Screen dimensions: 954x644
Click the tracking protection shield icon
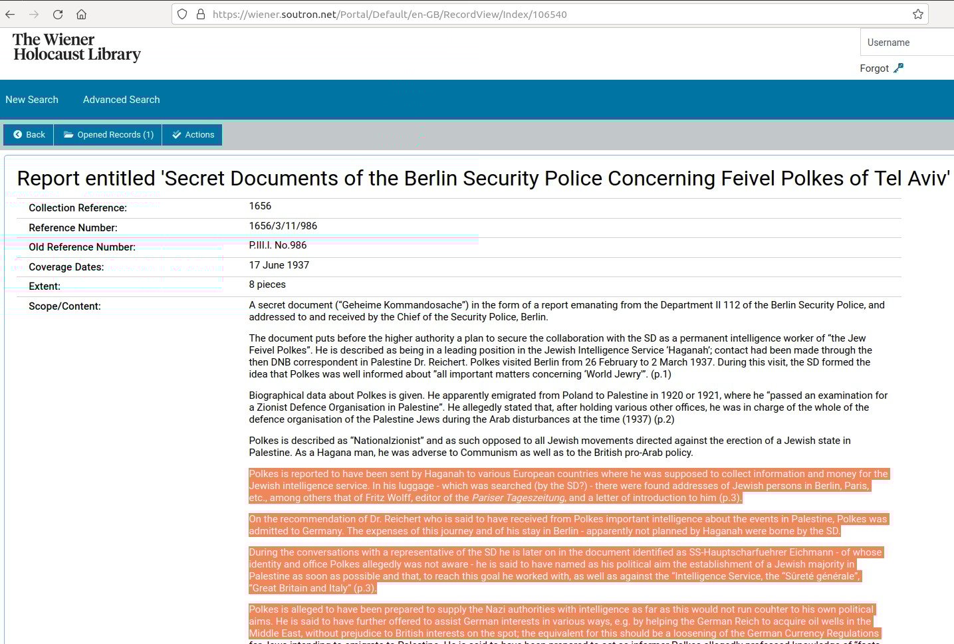[182, 14]
